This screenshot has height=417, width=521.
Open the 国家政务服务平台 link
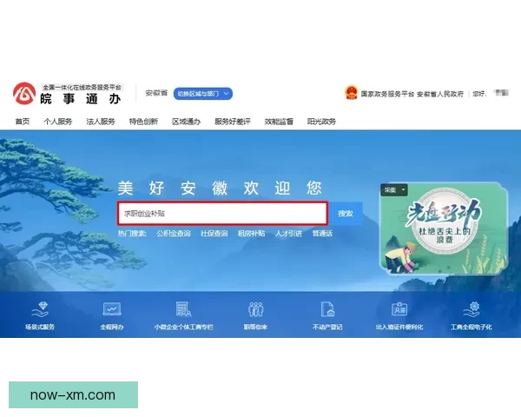pos(387,94)
